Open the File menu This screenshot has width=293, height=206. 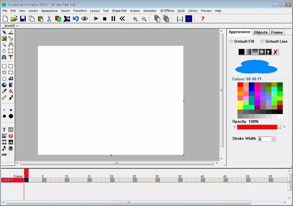pos(5,11)
